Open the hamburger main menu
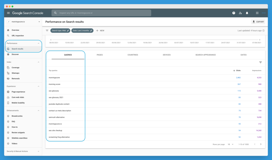The image size is (272, 160). point(8,13)
